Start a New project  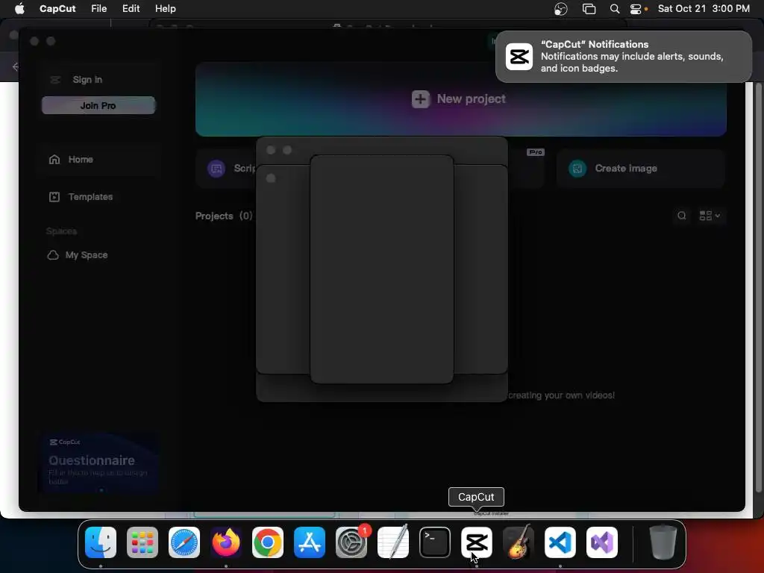pos(460,99)
